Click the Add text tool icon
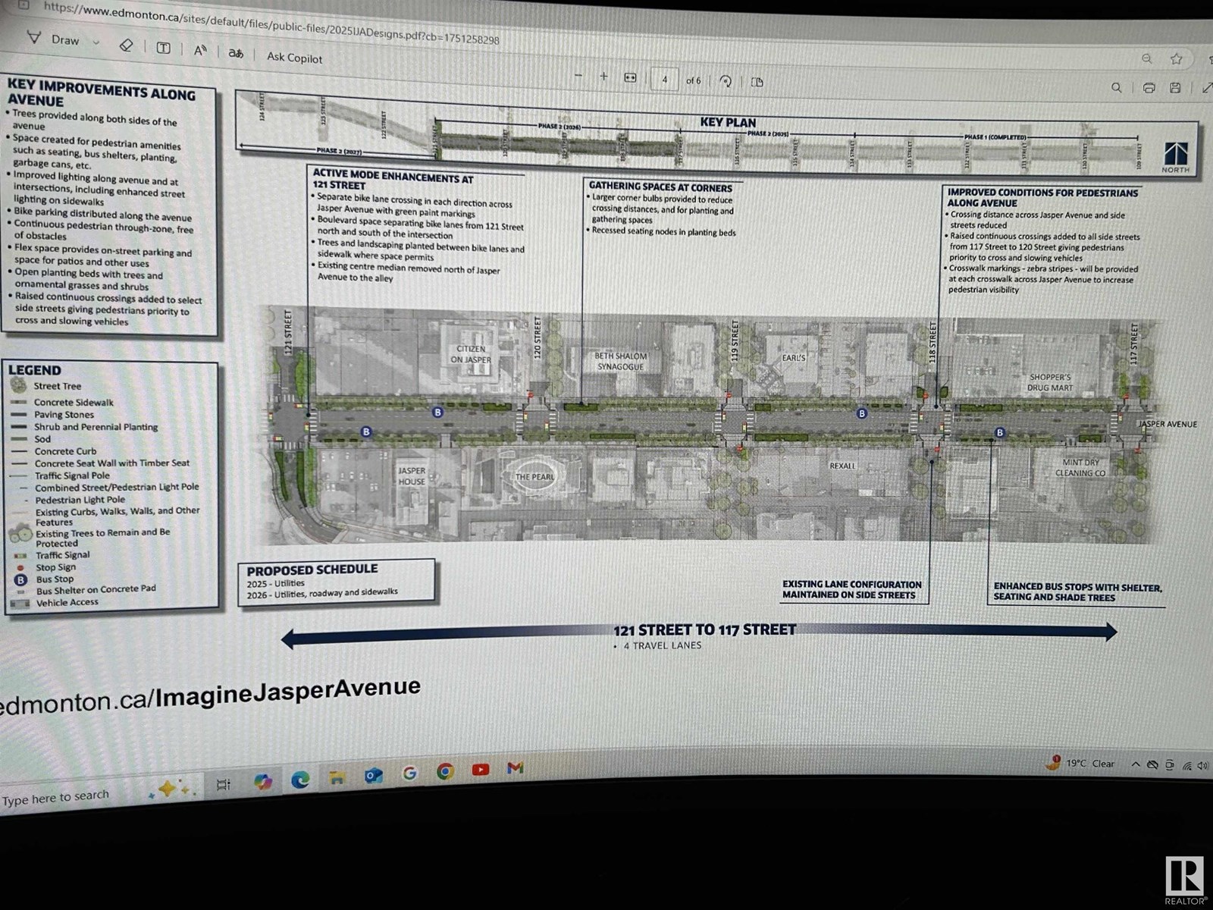This screenshot has width=1213, height=910. click(x=163, y=49)
